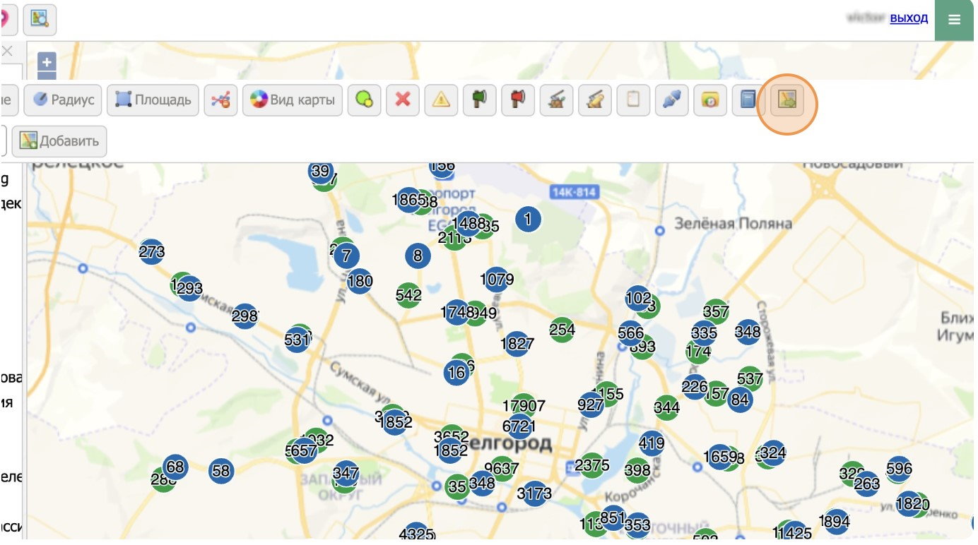Select blue cluster marker 84
Image resolution: width=978 pixels, height=545 pixels.
click(740, 400)
